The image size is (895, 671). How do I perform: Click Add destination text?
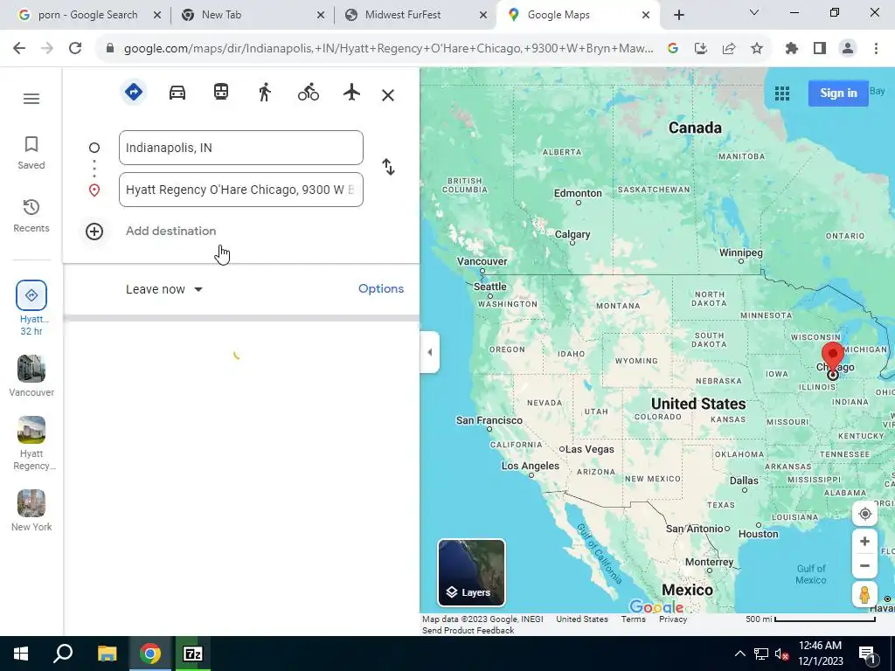click(x=170, y=231)
